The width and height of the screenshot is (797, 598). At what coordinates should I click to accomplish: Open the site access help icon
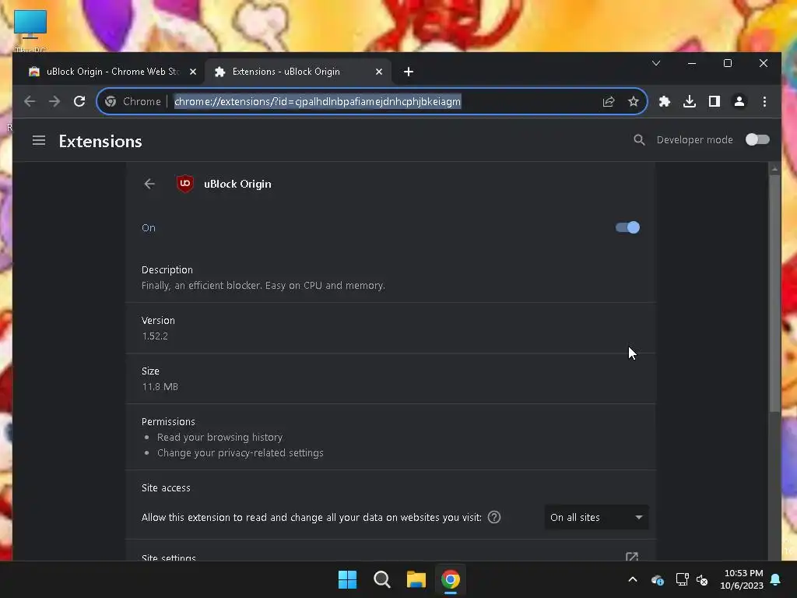click(494, 517)
